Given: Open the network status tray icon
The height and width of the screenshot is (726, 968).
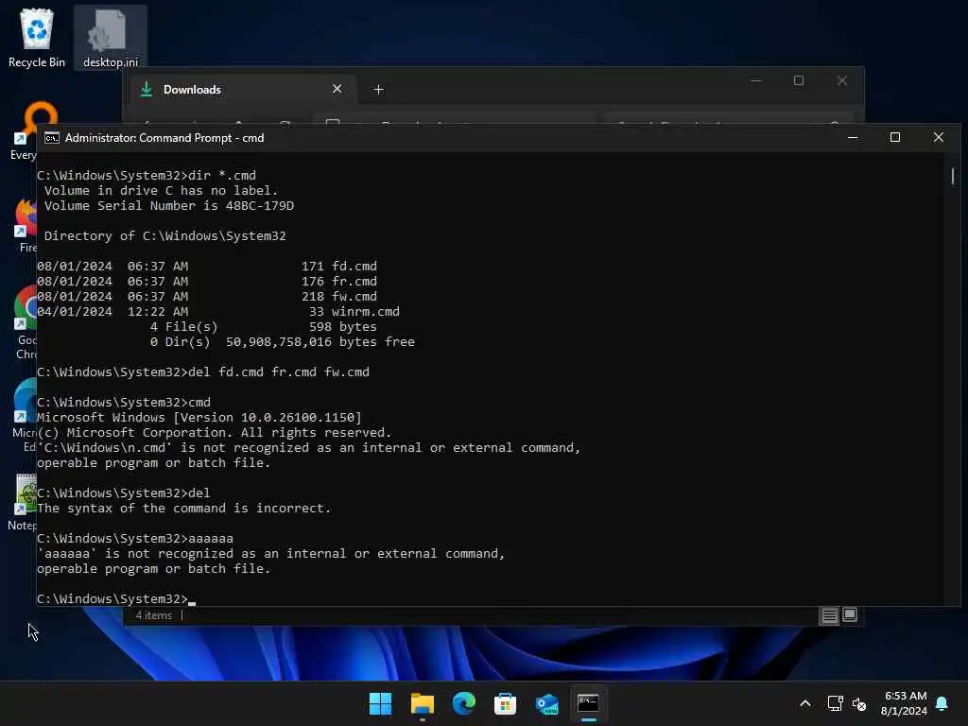Looking at the screenshot, I should 835,703.
